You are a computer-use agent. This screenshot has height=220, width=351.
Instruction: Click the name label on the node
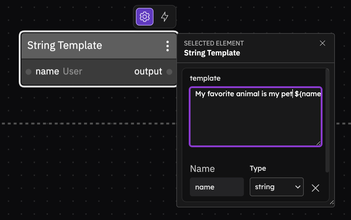pyautogui.click(x=47, y=72)
